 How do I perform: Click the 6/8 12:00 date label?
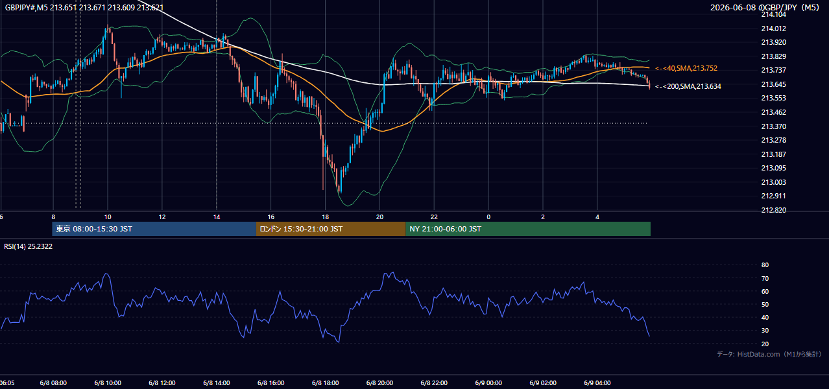tap(162, 383)
